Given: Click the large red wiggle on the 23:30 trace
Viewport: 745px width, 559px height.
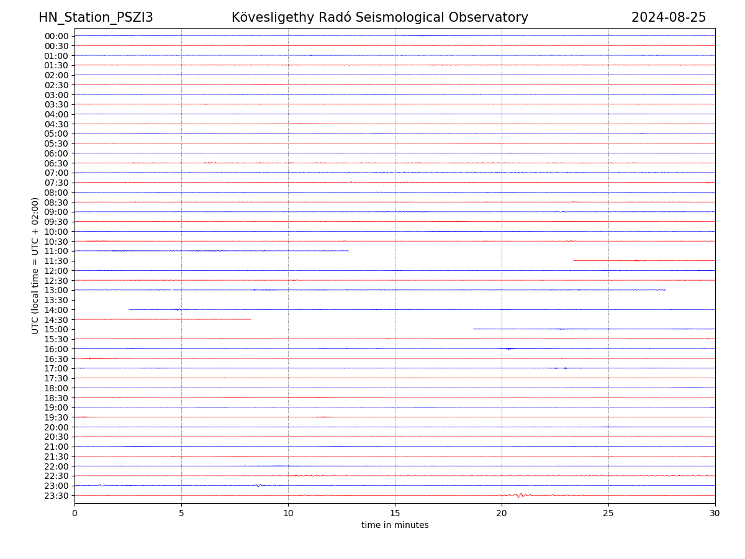Looking at the screenshot, I should [520, 495].
